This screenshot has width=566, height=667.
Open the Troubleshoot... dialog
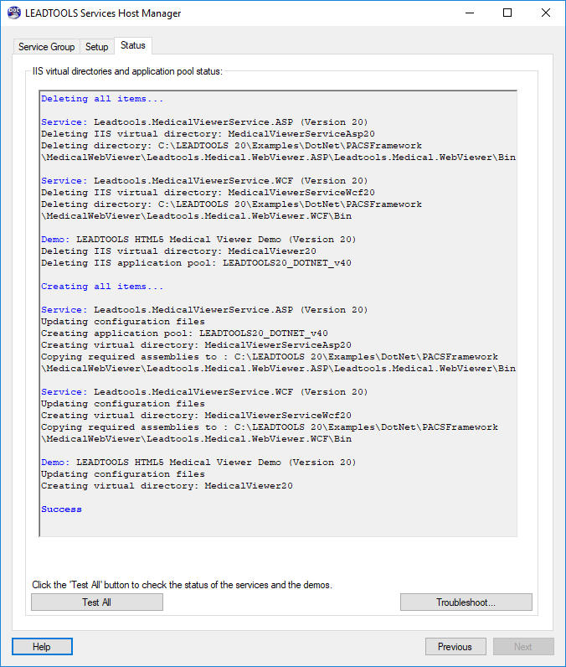click(x=466, y=602)
